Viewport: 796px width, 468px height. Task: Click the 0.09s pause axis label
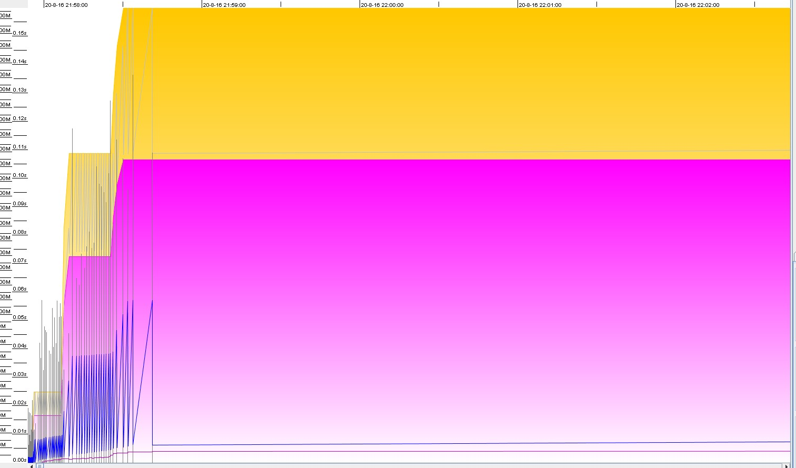tap(20, 203)
